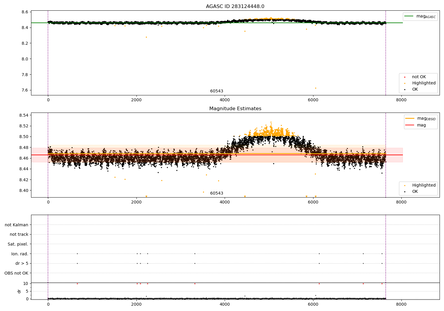Click the rotated 'dr' axis label
The width and height of the screenshot is (444, 311).
[x=19, y=291]
